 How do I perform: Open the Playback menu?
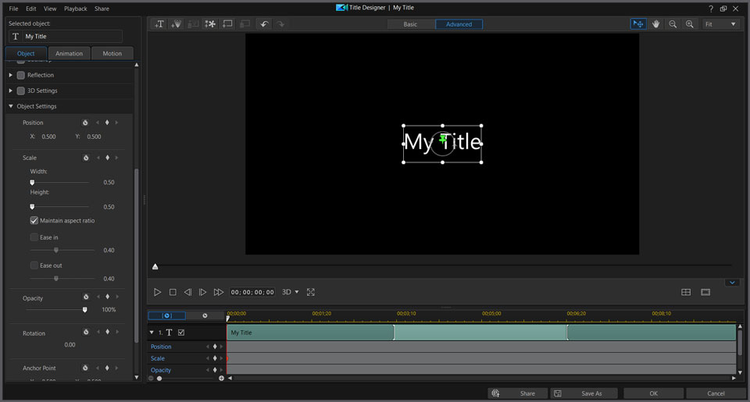click(76, 9)
